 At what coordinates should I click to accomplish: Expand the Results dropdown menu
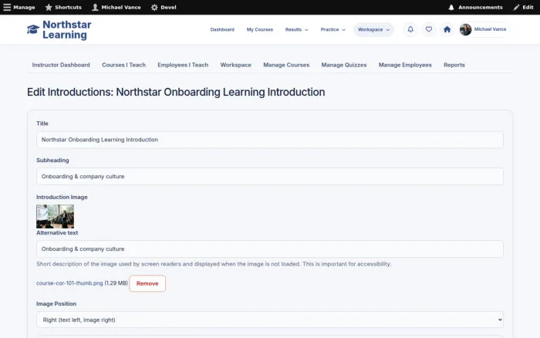coord(296,29)
